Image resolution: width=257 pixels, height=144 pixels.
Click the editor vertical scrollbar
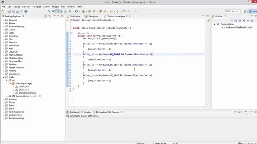(x=206, y=62)
